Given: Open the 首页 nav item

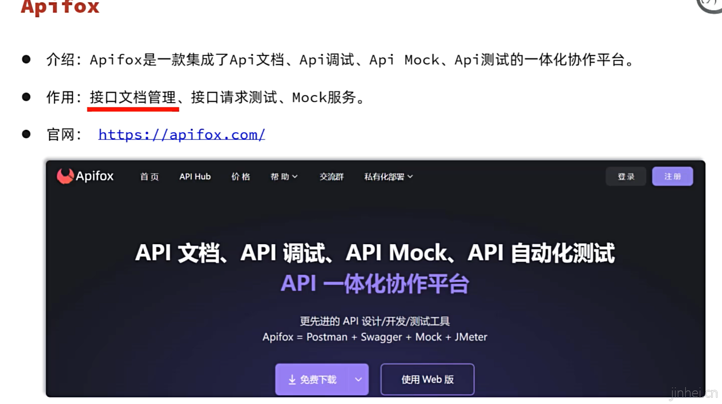Looking at the screenshot, I should [149, 177].
